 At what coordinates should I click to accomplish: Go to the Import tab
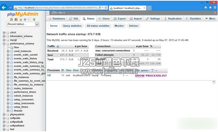click(x=136, y=19)
